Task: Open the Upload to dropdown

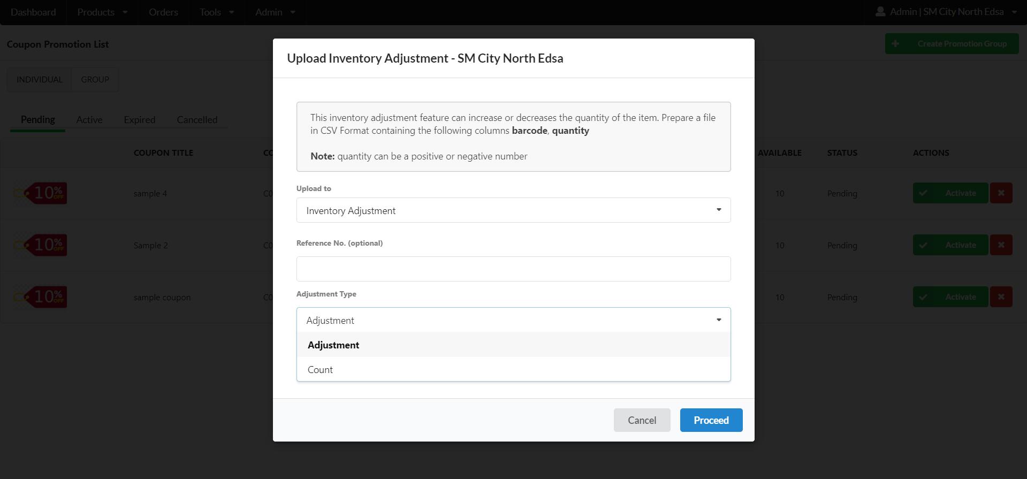Action: (513, 210)
